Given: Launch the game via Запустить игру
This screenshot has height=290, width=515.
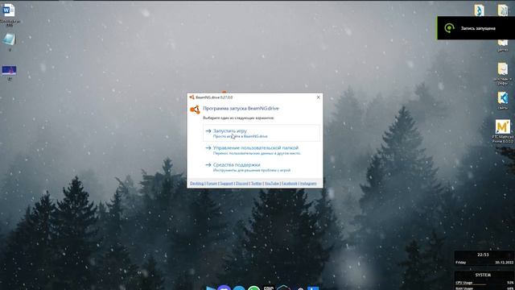Looking at the screenshot, I should pyautogui.click(x=262, y=133).
